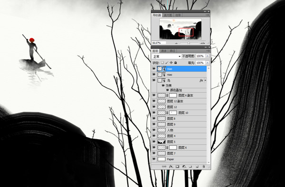Collapse the layers panel double-arrow icon

205,47
